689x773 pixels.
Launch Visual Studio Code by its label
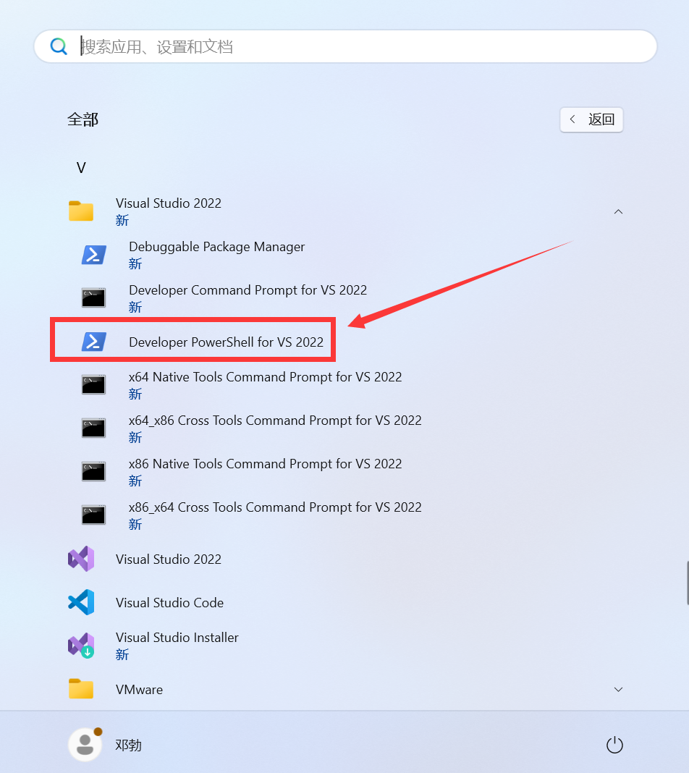click(169, 602)
